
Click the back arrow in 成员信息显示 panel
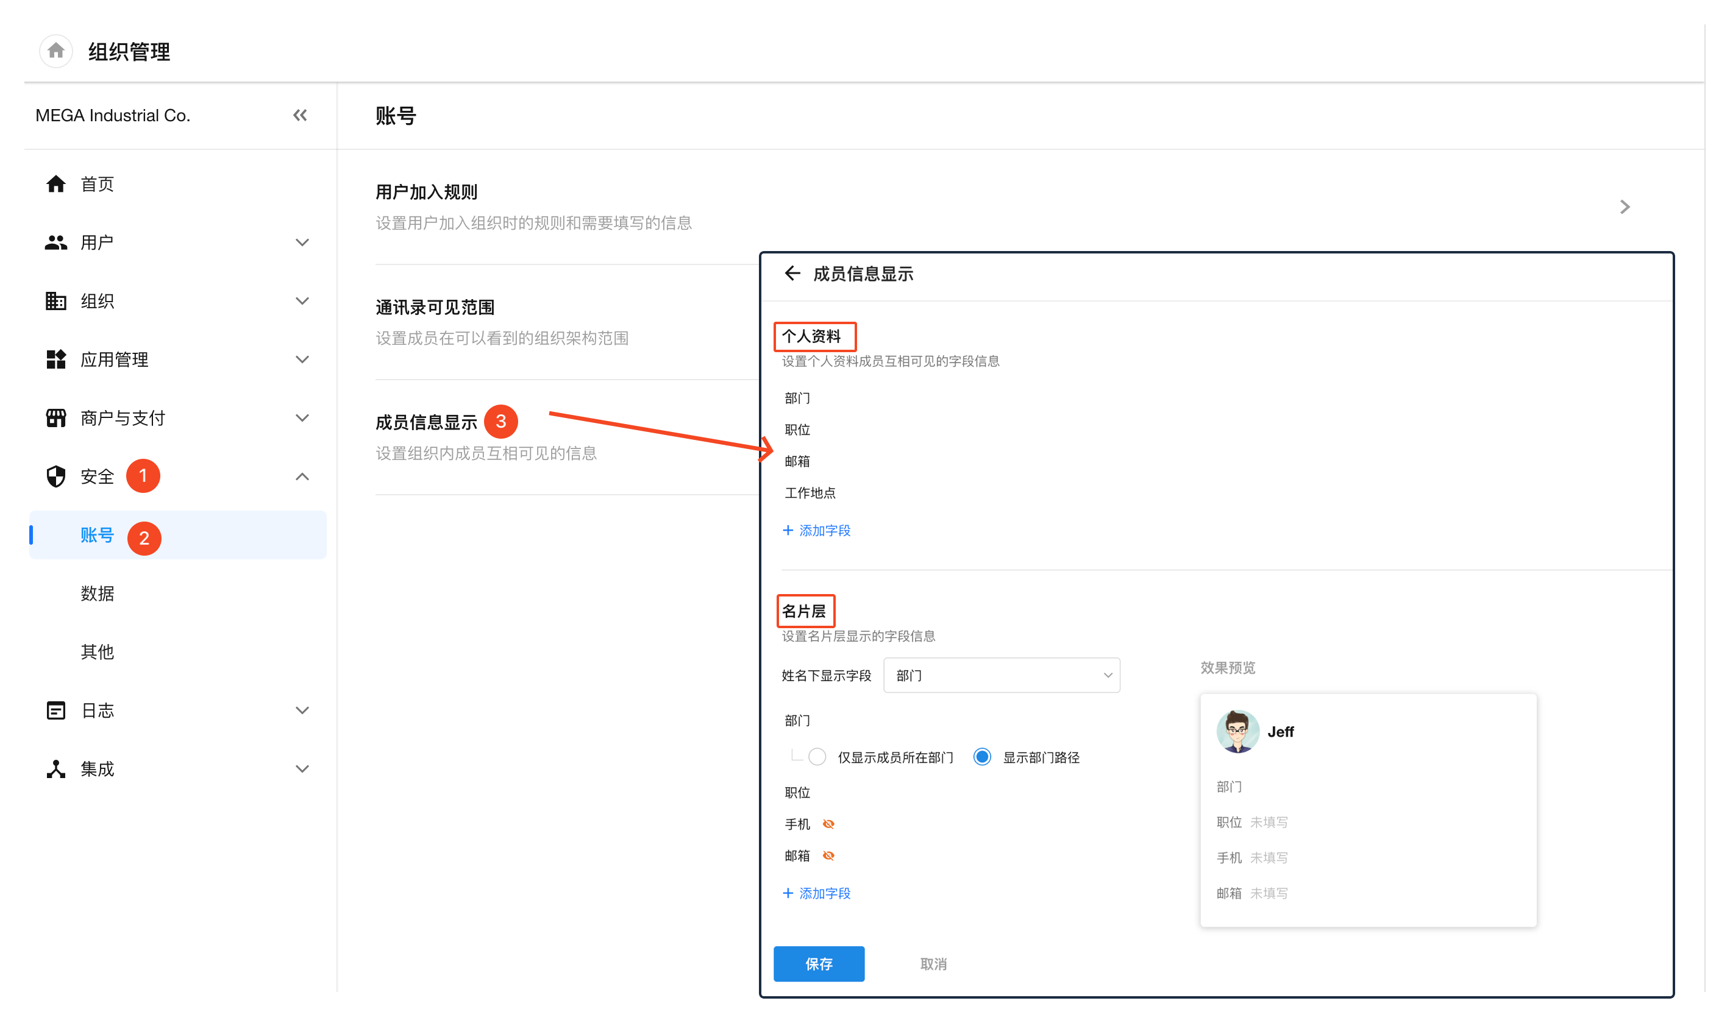coord(792,274)
